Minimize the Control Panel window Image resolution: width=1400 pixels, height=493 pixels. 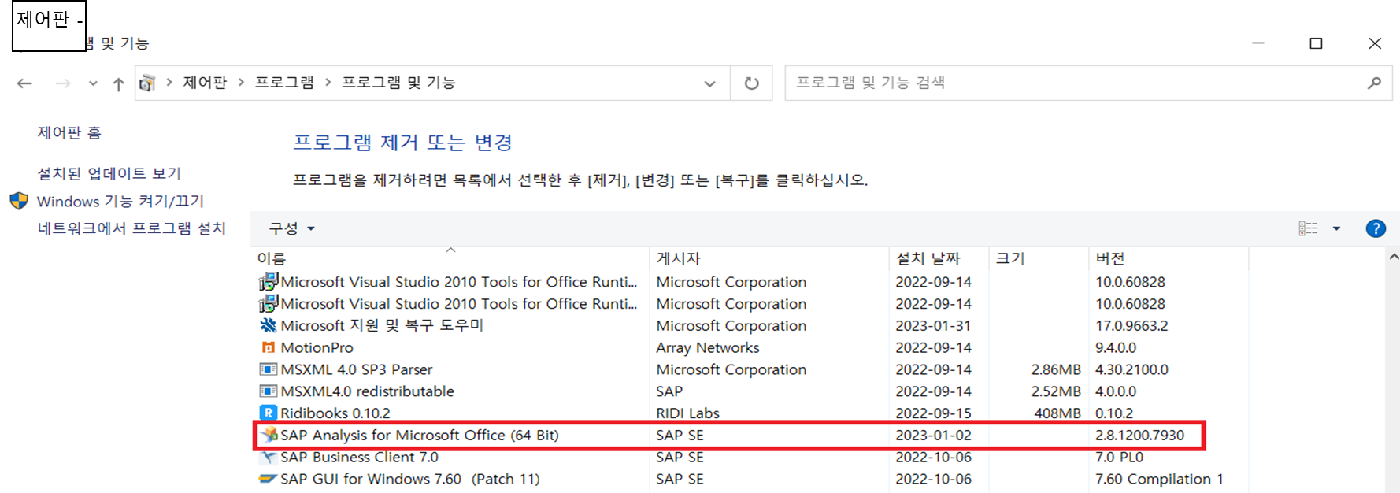point(1258,43)
